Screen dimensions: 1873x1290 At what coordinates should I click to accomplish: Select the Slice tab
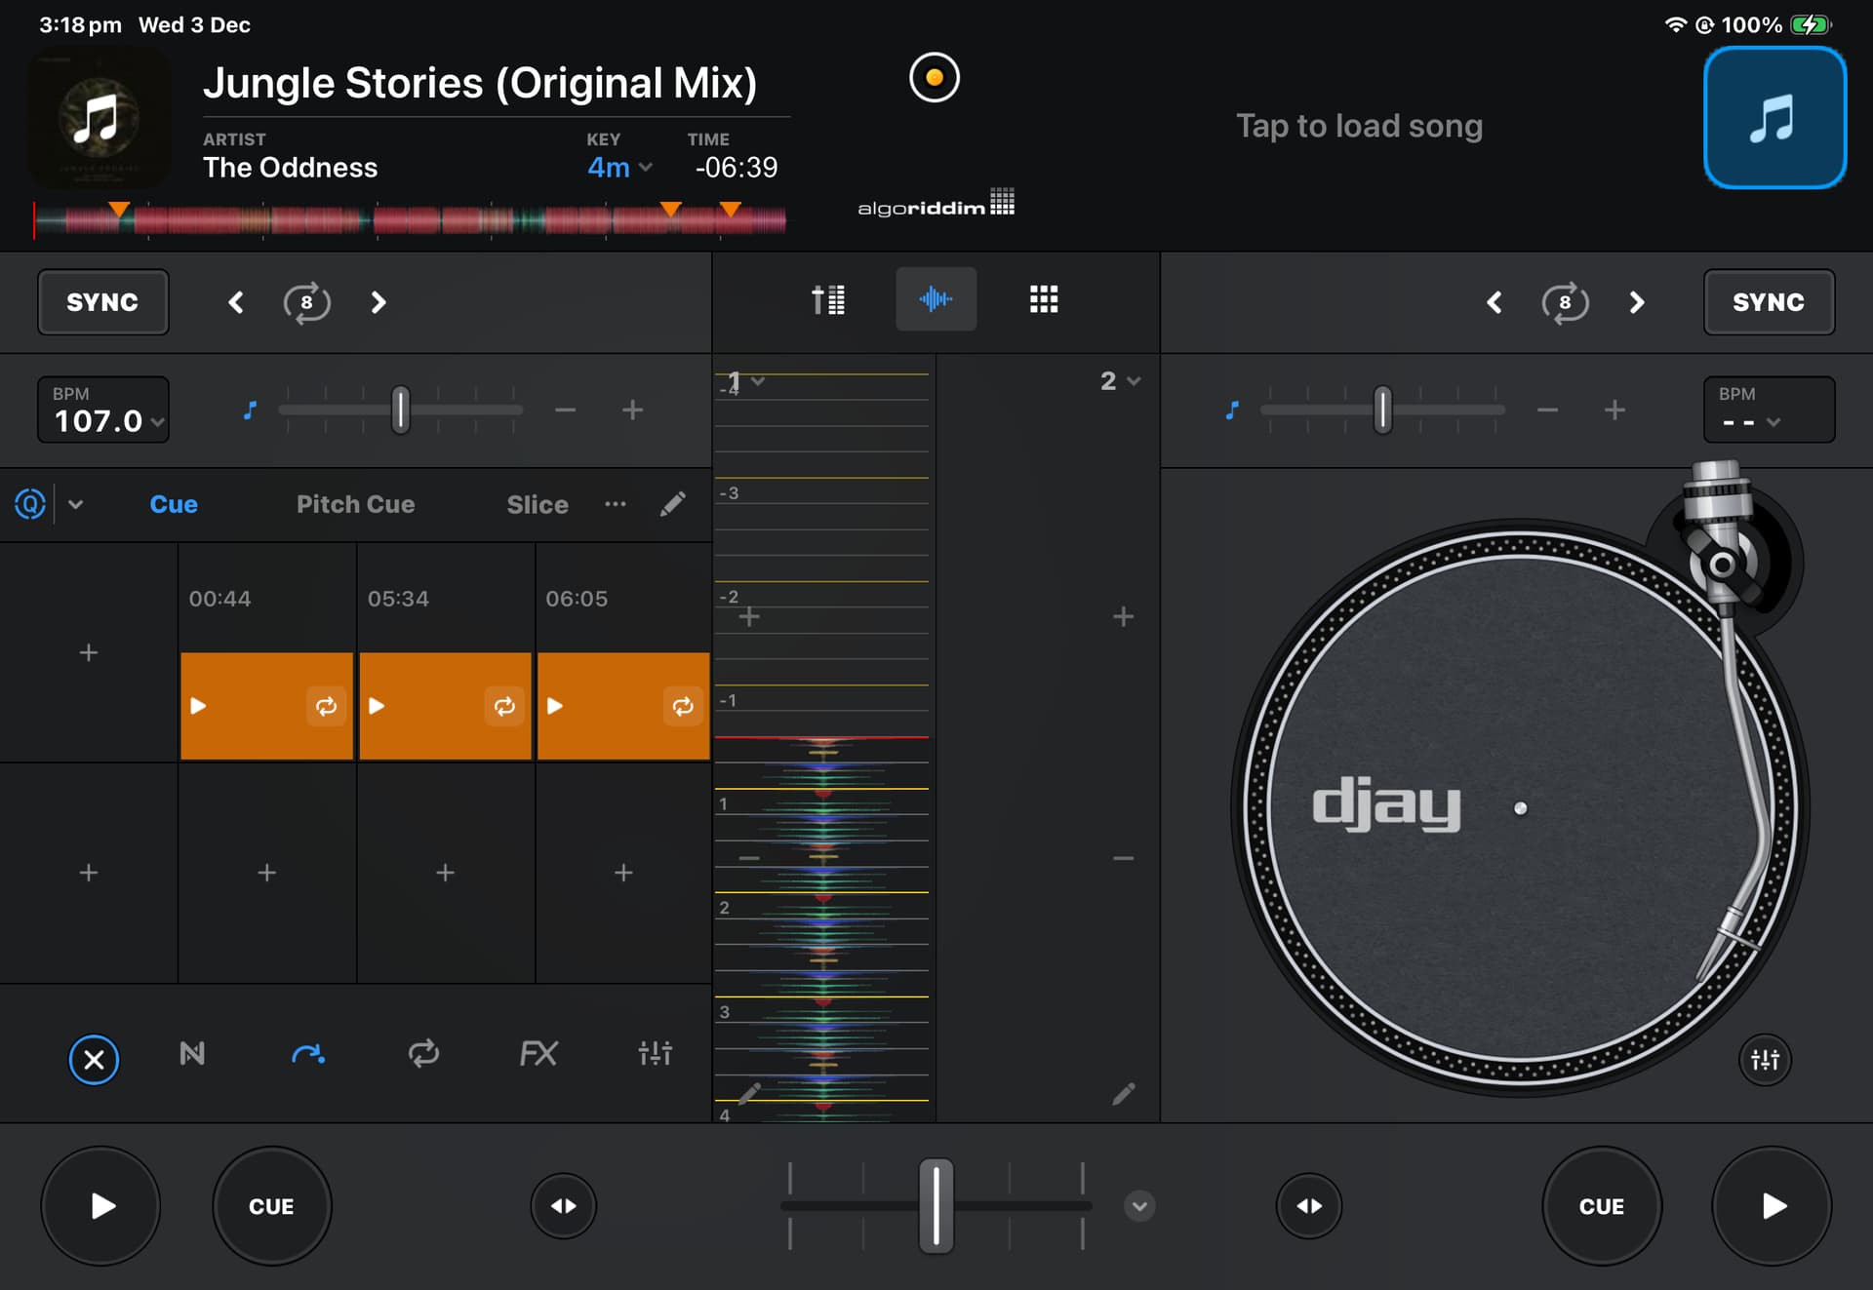537,504
